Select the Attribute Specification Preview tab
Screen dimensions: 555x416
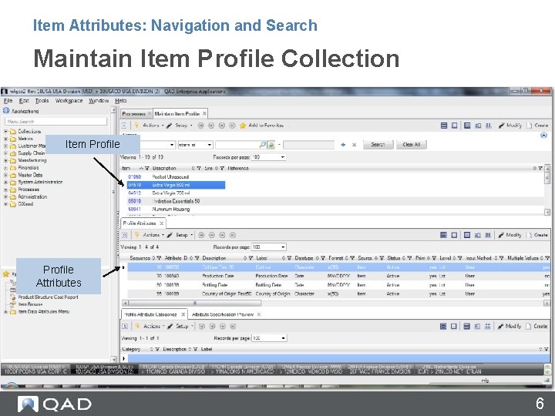point(223,314)
